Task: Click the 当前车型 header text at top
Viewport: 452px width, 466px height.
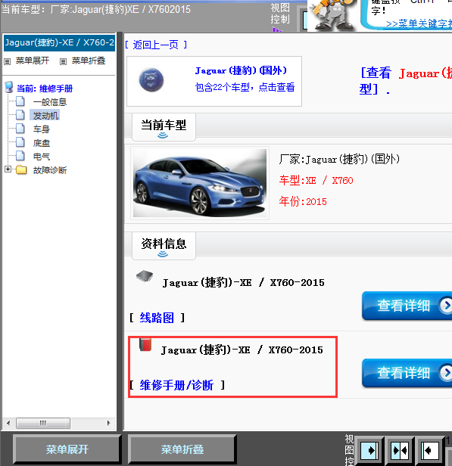Action: click(x=95, y=9)
